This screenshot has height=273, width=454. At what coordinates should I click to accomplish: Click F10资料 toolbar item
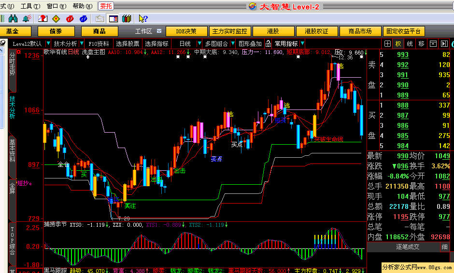[x=99, y=44]
